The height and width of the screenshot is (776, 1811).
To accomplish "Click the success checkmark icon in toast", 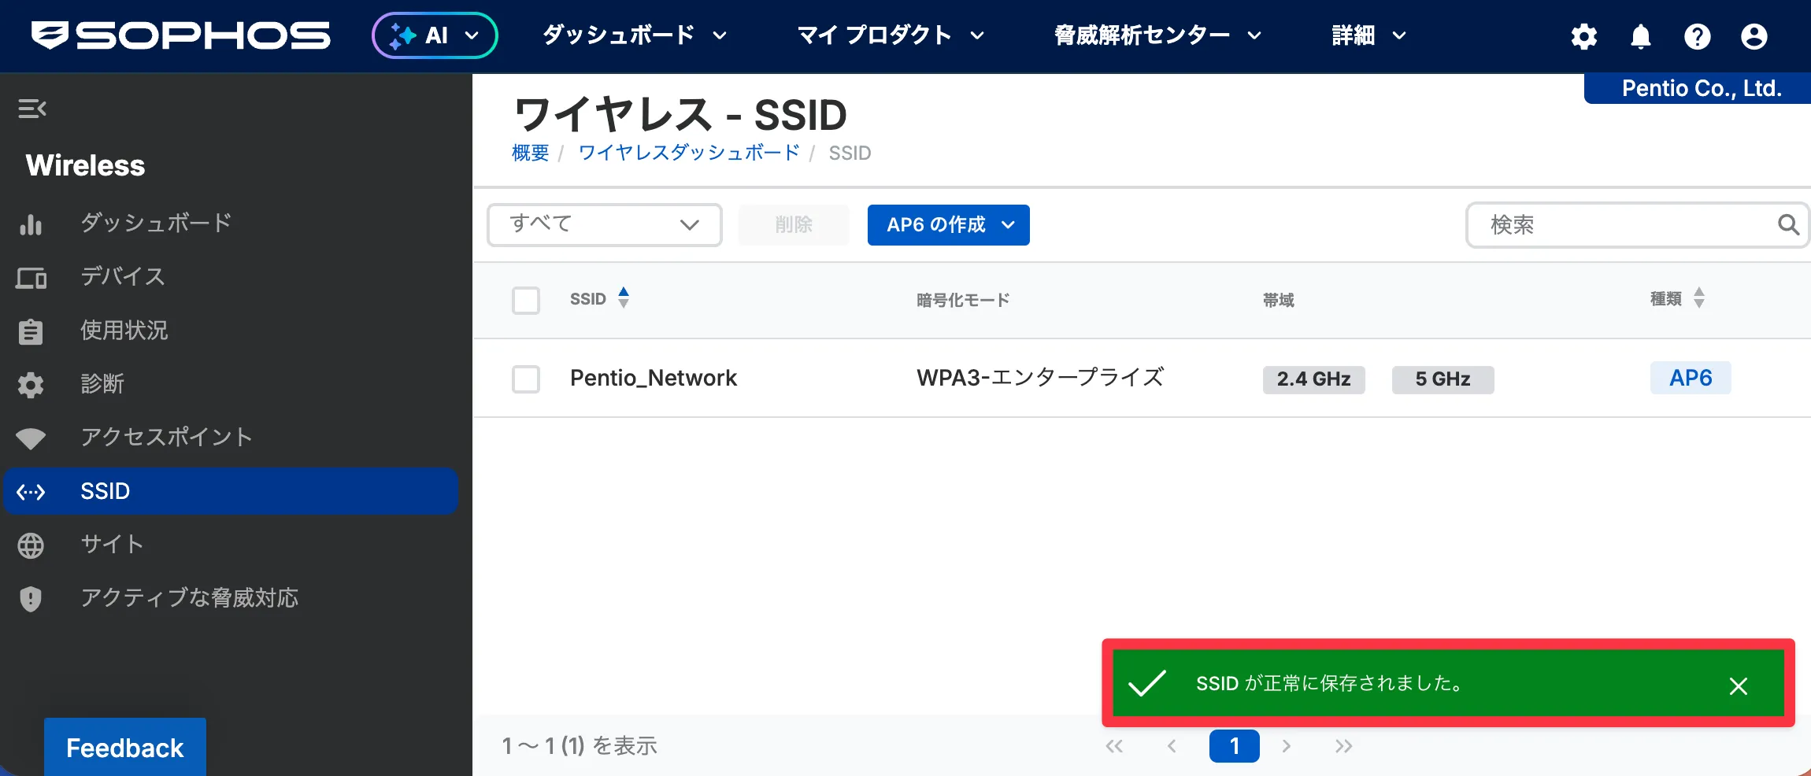I will 1147,684.
